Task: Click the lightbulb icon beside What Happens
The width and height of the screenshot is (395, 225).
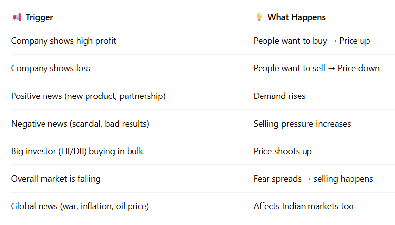Action: (259, 17)
